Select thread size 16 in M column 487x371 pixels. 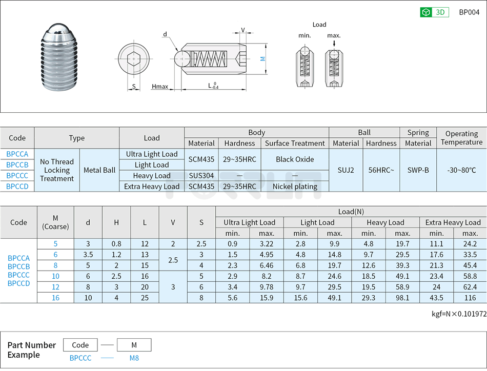point(55,298)
